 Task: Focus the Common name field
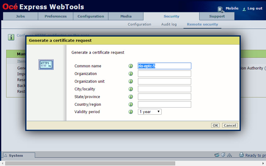tap(165, 66)
